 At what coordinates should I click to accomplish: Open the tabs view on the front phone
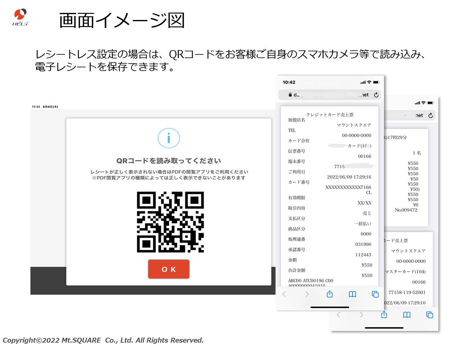[375, 294]
